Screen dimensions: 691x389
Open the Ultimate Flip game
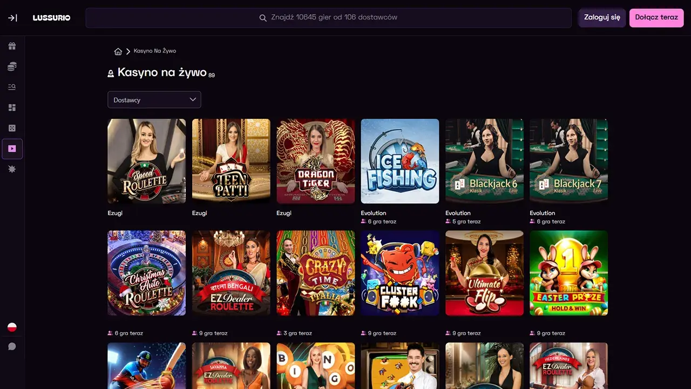pos(484,273)
